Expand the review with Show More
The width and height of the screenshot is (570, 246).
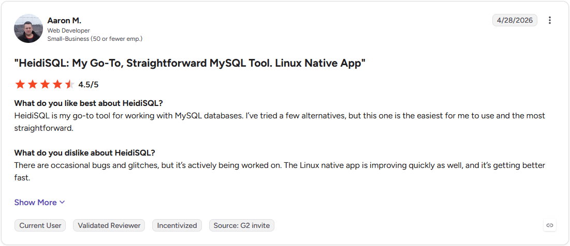[x=40, y=203]
